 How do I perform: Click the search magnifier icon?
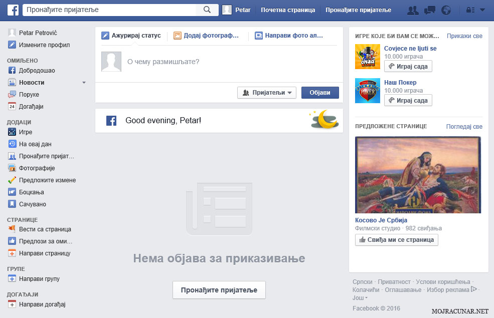pos(207,10)
